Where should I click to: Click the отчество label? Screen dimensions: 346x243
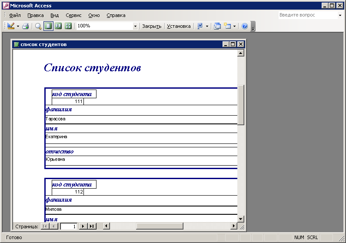(x=60, y=152)
